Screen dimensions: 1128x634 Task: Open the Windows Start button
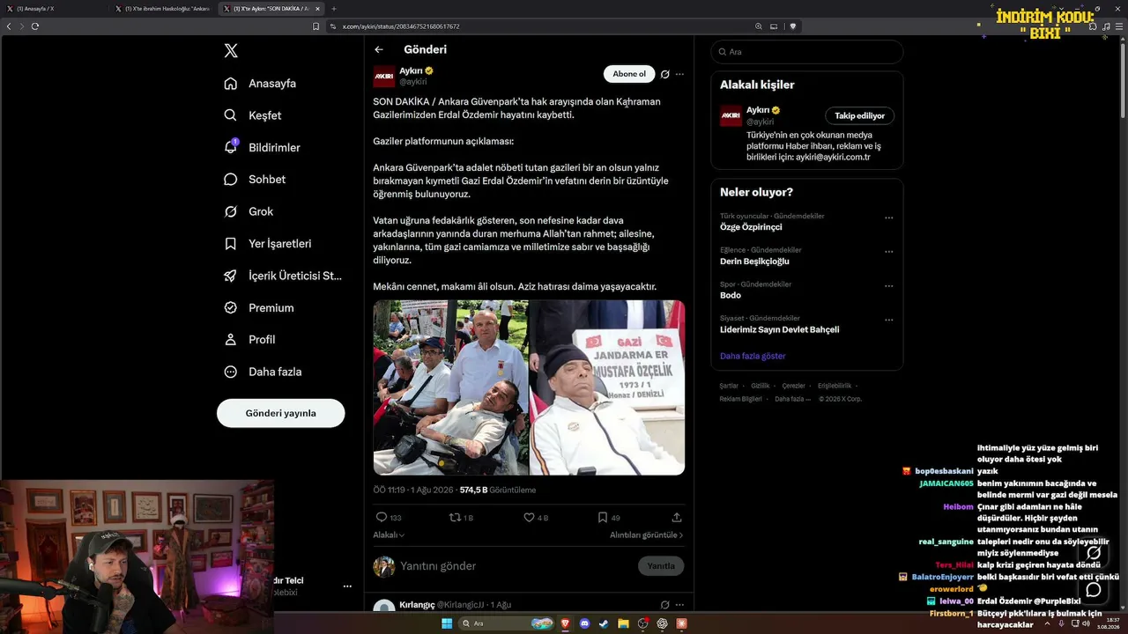[x=447, y=623]
